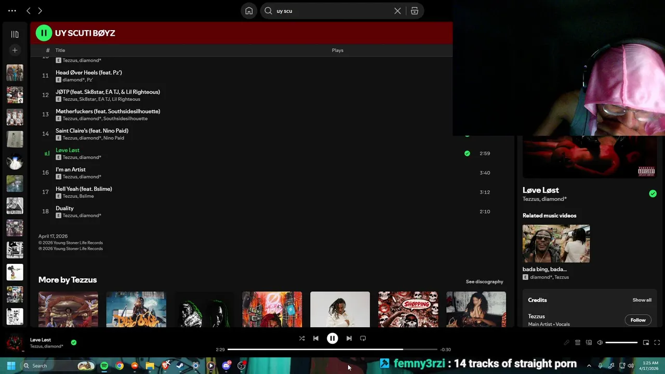This screenshot has height=374, width=665.
Task: Seek on the song progress bar
Action: coord(332,350)
